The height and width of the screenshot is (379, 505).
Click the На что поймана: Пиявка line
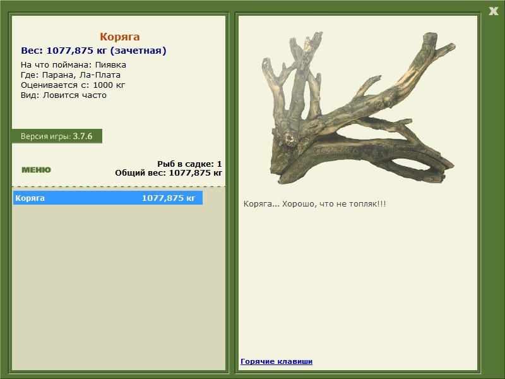73,65
